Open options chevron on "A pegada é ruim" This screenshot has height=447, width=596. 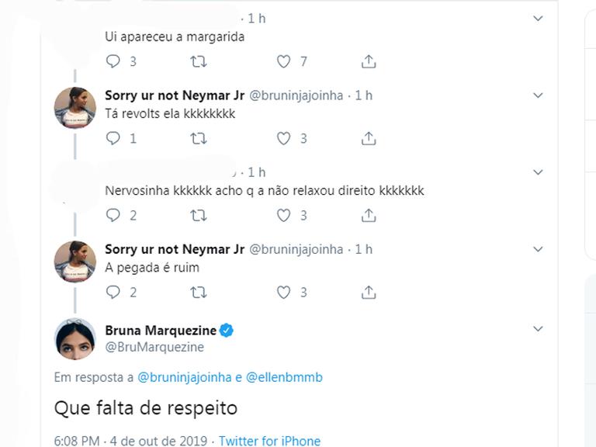tap(538, 249)
